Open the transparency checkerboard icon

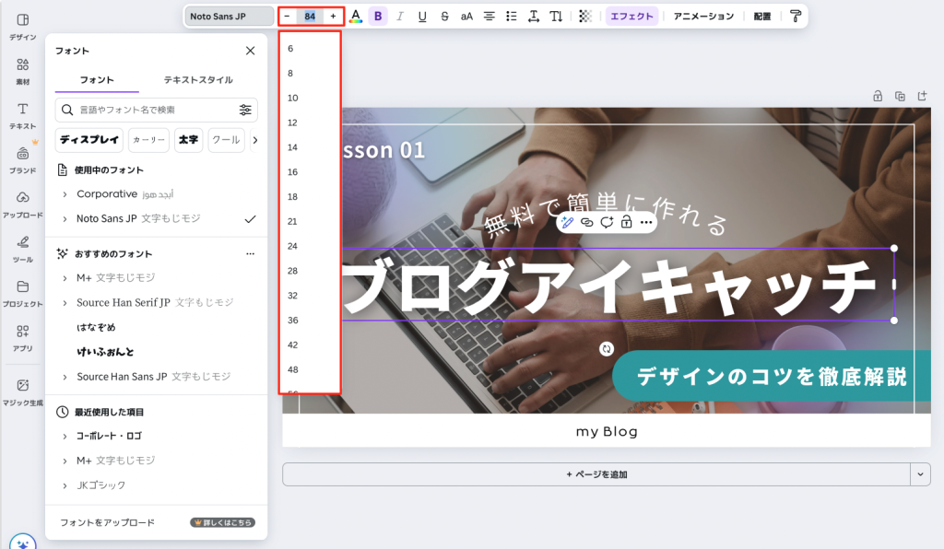pyautogui.click(x=584, y=17)
